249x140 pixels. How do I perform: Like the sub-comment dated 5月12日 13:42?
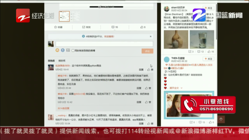[148, 102]
